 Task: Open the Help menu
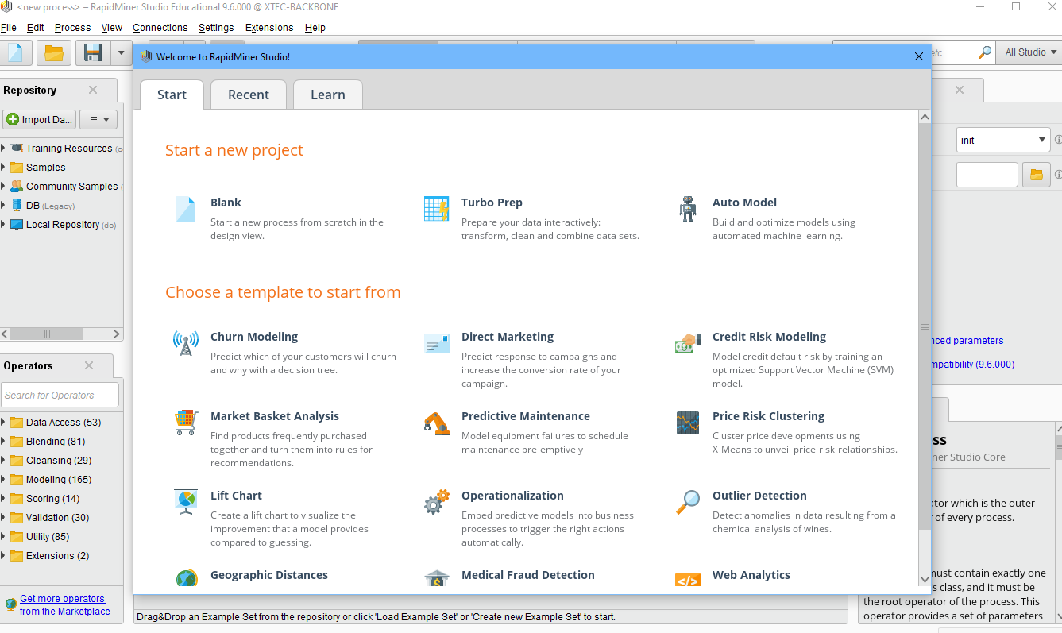point(315,27)
